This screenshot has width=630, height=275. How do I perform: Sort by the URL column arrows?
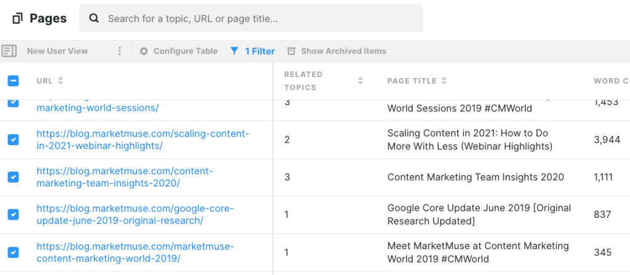tap(60, 81)
